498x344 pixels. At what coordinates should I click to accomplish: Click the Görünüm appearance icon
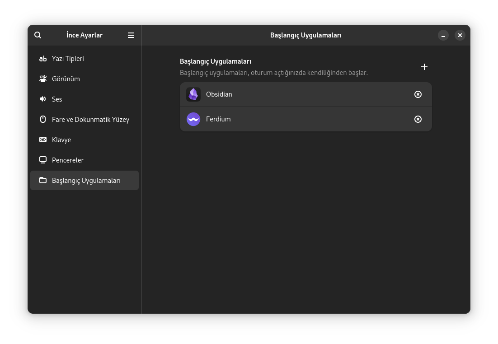click(x=43, y=79)
